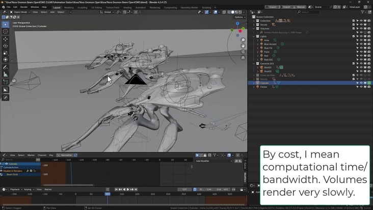This screenshot has width=373, height=210.
Task: Uncheck Lights collection checkbox
Action: coord(354,36)
